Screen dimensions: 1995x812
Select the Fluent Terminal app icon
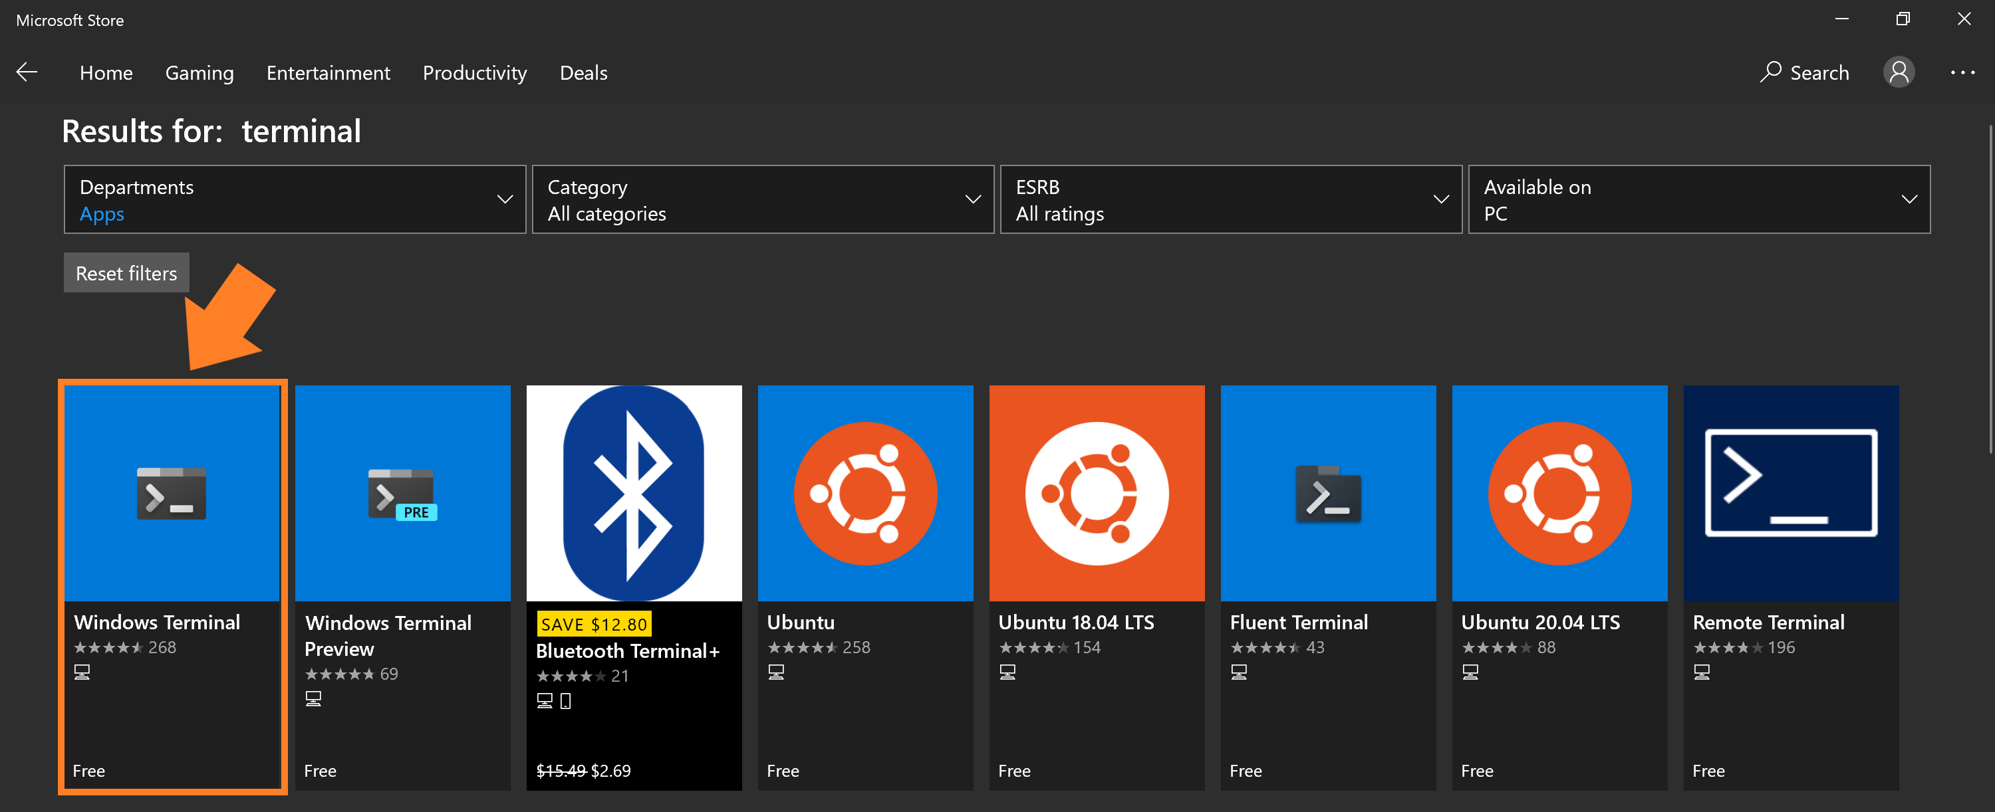[x=1327, y=493]
